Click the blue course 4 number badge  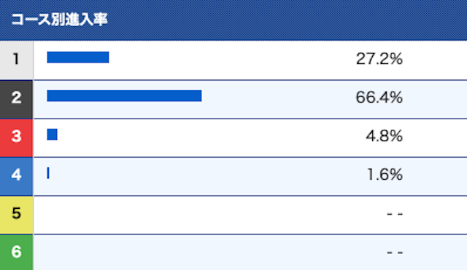tap(16, 176)
